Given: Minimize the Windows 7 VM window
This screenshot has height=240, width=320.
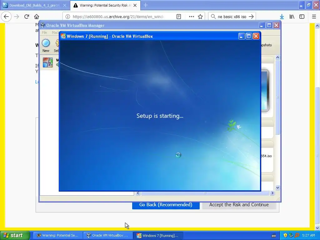Looking at the screenshot, I should pos(242,36).
